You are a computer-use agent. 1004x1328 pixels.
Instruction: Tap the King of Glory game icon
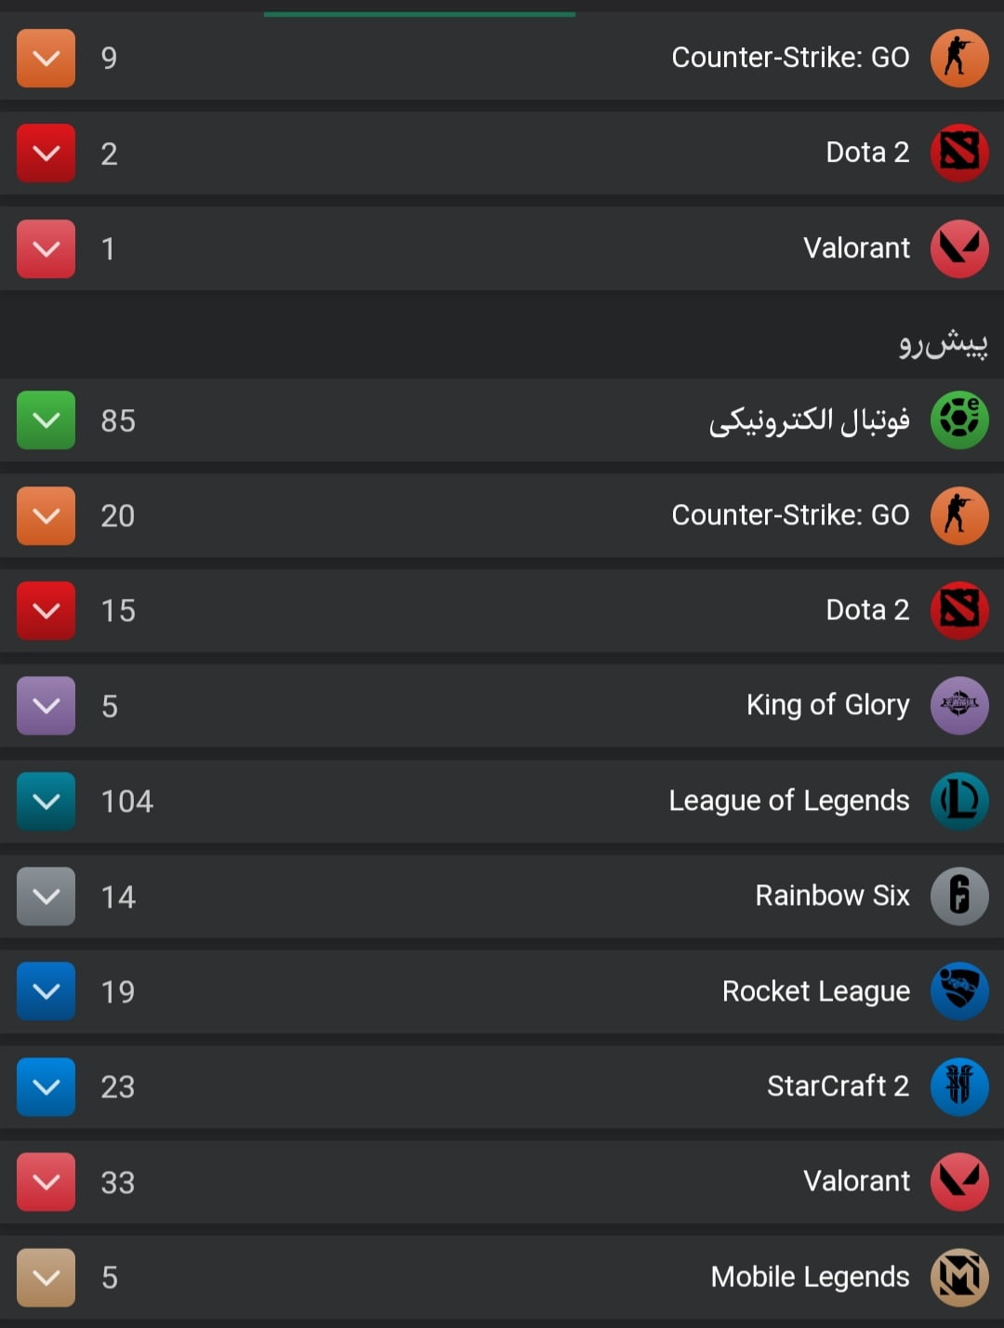(959, 706)
